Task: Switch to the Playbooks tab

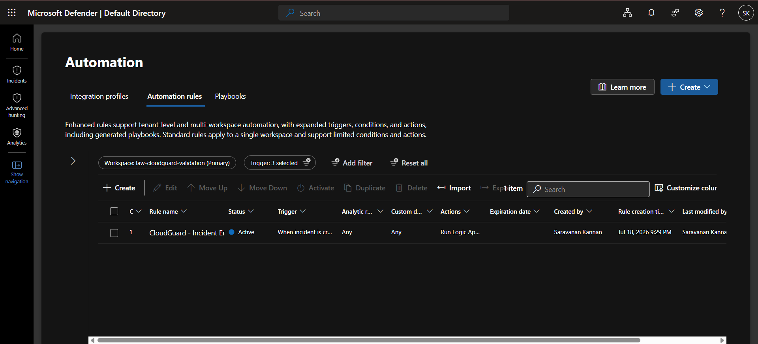Action: 230,96
